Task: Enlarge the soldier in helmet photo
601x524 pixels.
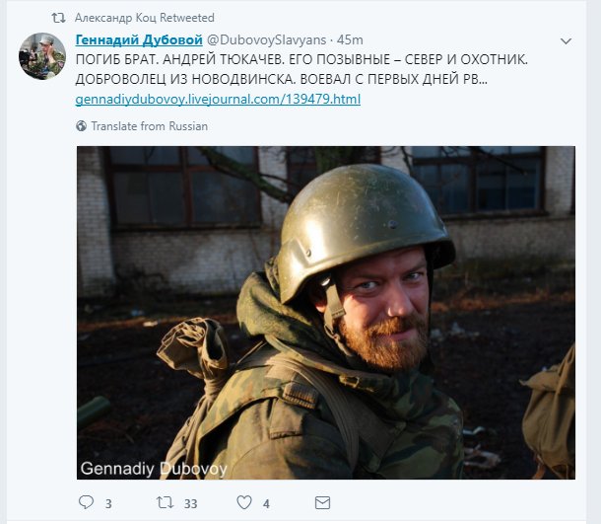Action: coord(325,313)
